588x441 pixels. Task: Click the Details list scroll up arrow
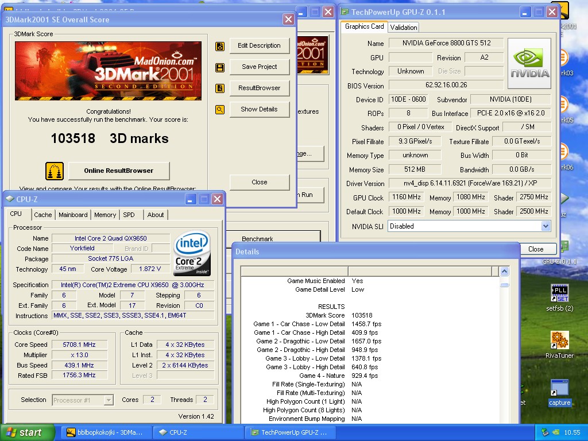pyautogui.click(x=504, y=271)
